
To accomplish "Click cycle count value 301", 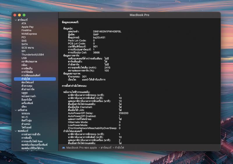I will pyautogui.click(x=84, y=77).
